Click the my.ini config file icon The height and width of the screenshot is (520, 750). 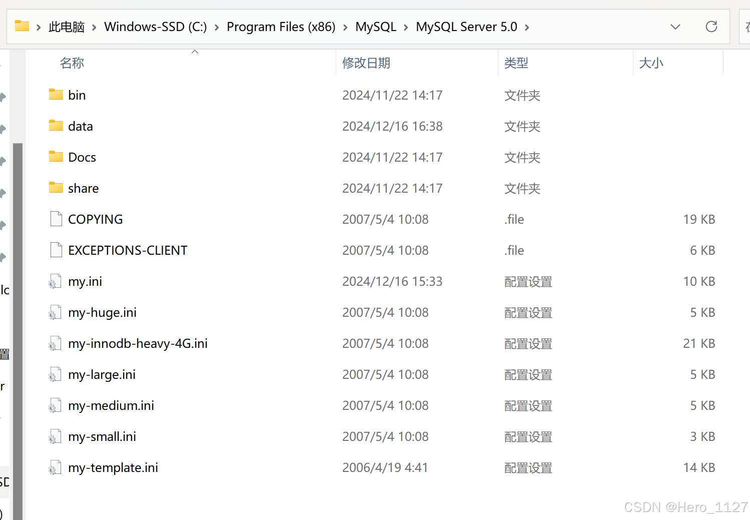[x=55, y=281]
